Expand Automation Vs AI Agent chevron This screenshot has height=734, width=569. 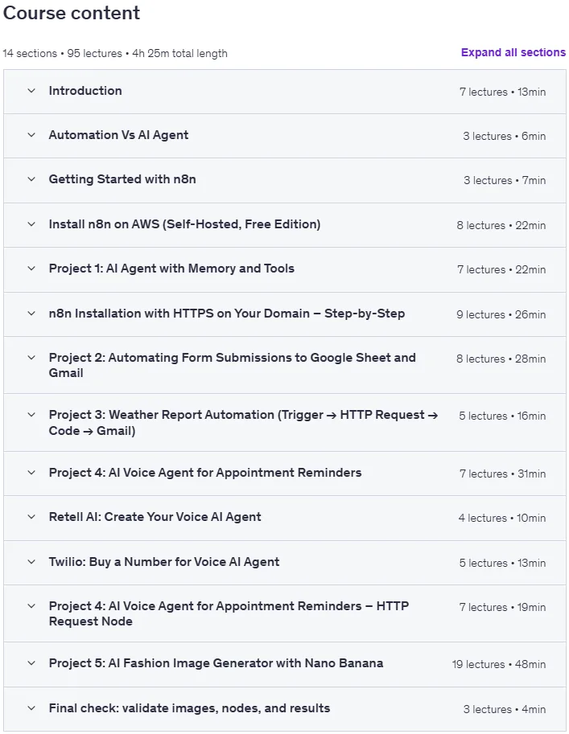[x=31, y=135]
